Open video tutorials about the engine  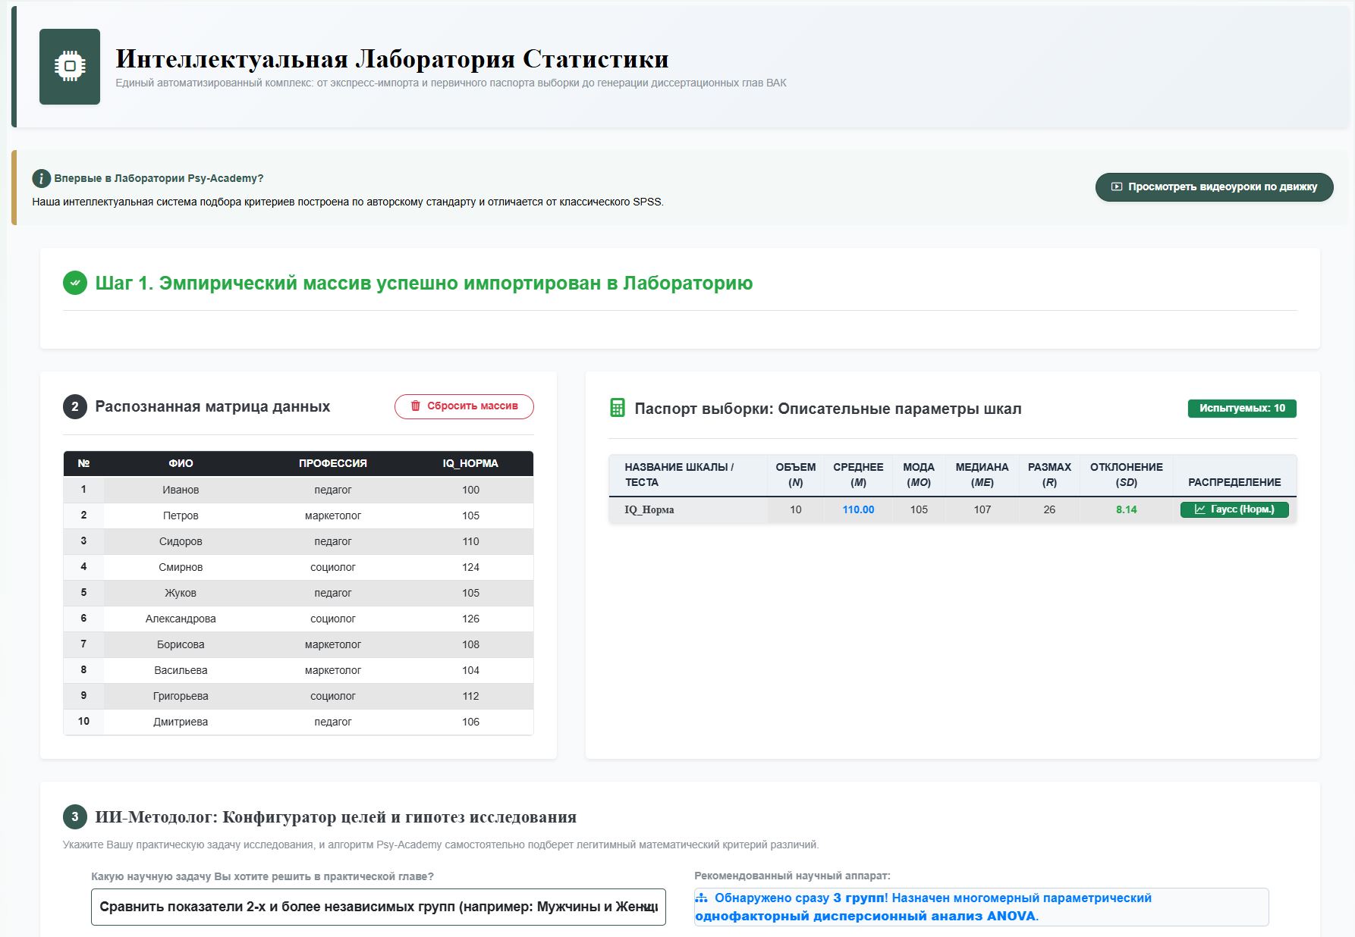click(x=1214, y=186)
